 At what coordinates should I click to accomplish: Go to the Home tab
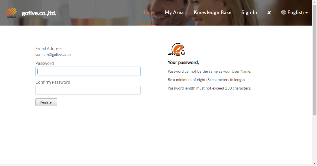click(148, 12)
